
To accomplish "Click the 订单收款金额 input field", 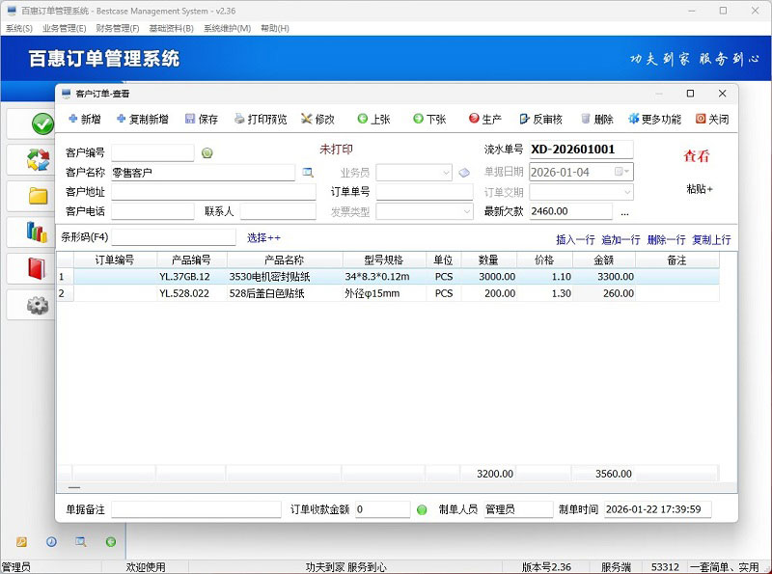I will pos(382,509).
